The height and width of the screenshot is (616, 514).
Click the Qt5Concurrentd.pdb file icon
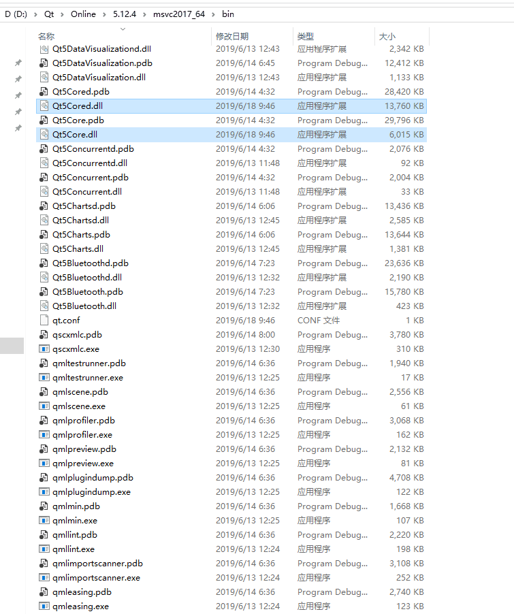(44, 149)
